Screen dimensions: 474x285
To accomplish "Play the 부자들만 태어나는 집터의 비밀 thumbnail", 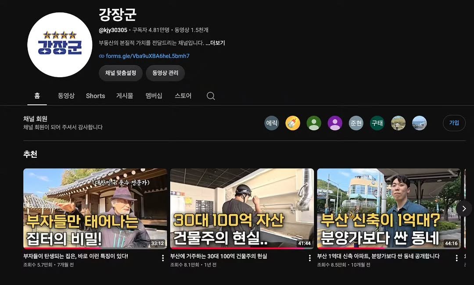I will [95, 209].
